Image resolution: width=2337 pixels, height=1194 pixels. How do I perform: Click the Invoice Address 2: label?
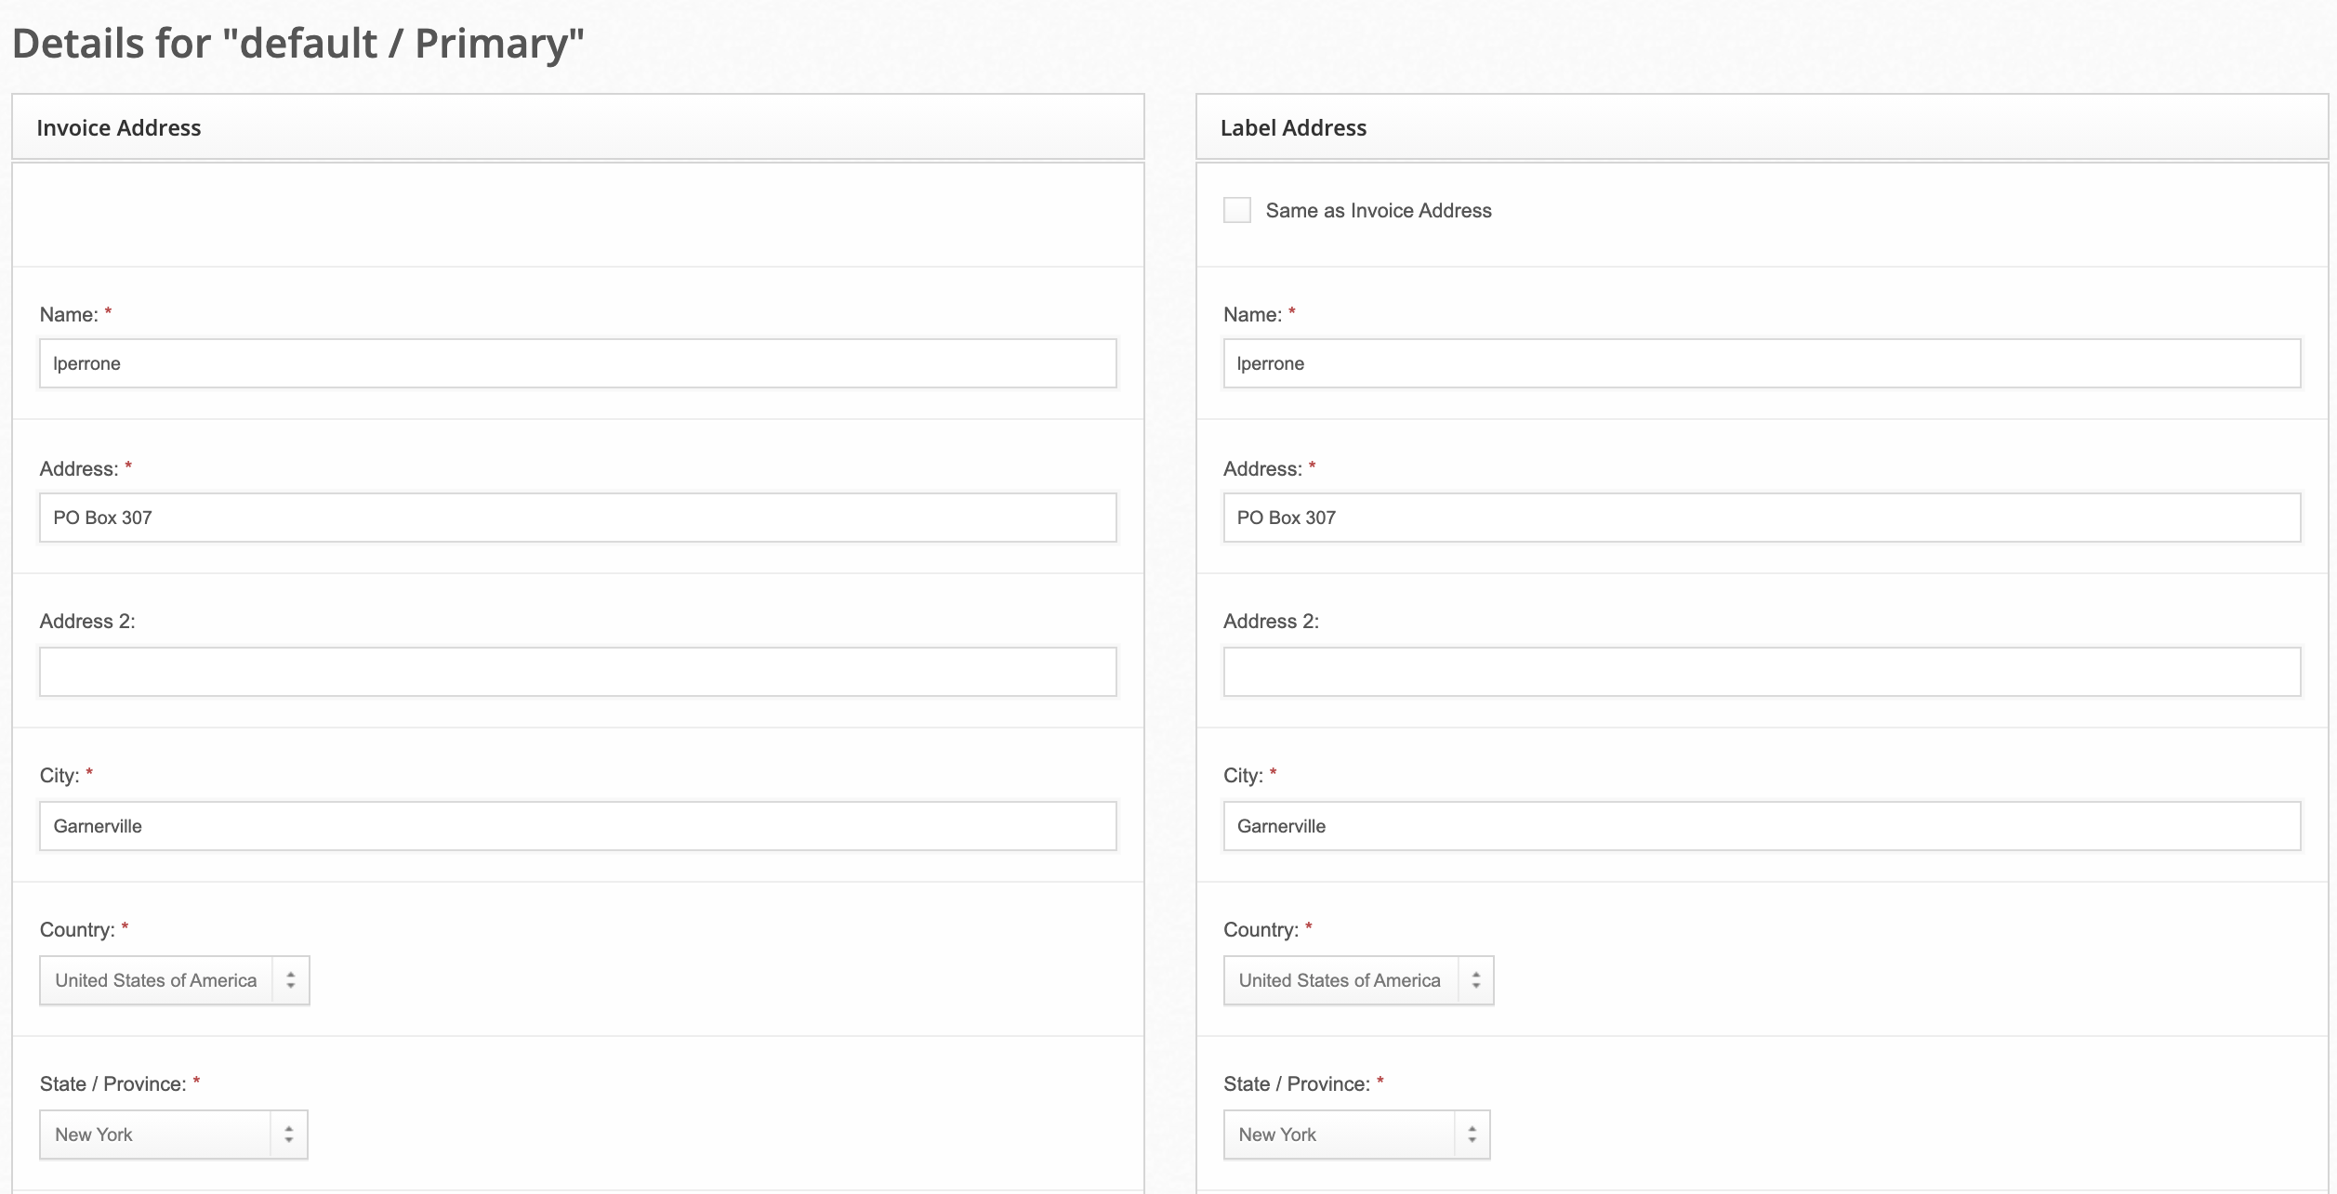87,622
